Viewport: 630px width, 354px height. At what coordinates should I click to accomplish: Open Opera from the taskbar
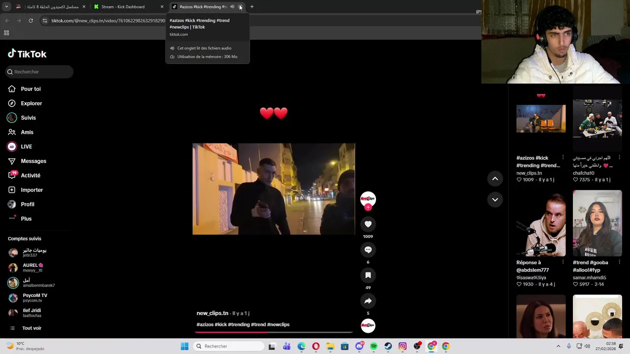point(315,346)
